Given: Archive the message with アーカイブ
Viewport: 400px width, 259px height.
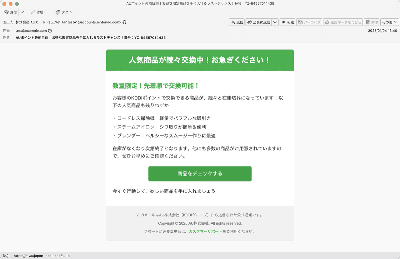Looking at the screenshot, I should (x=309, y=22).
